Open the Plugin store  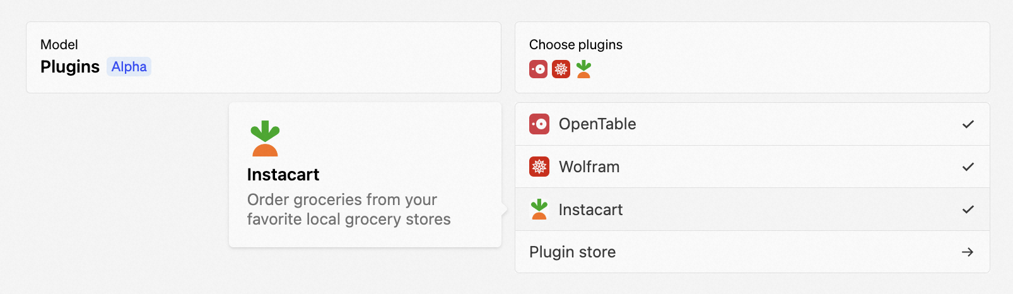pos(752,252)
